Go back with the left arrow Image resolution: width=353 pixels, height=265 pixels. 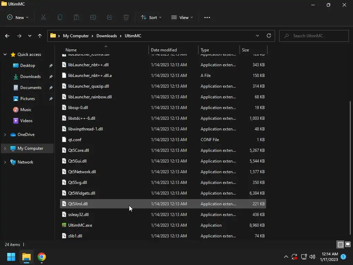(7, 36)
